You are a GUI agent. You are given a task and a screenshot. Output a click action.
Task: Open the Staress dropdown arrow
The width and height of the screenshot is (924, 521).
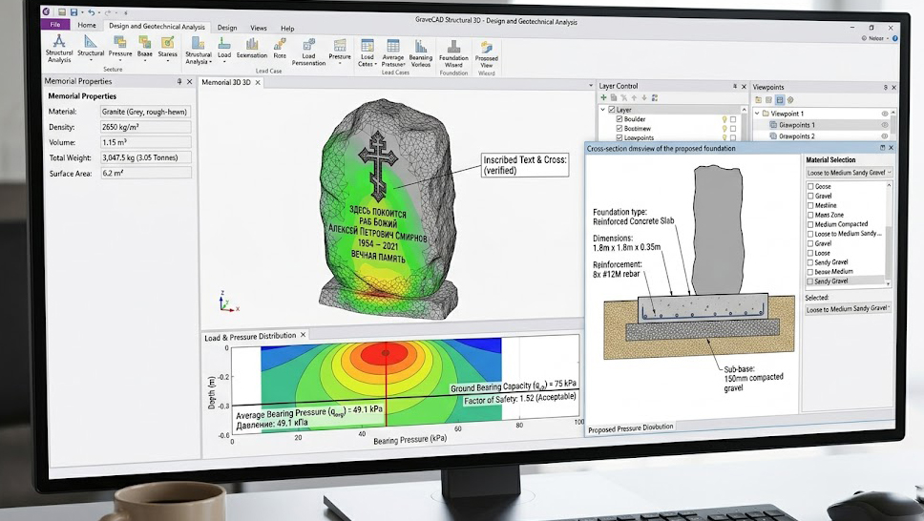click(167, 60)
